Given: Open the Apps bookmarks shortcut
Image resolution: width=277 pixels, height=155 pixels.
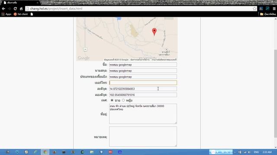Looking at the screenshot, I should point(6,14).
